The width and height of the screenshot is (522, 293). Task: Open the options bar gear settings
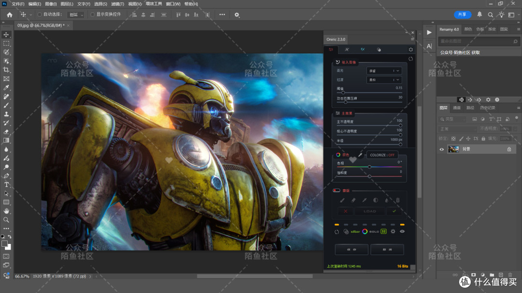[x=237, y=14]
